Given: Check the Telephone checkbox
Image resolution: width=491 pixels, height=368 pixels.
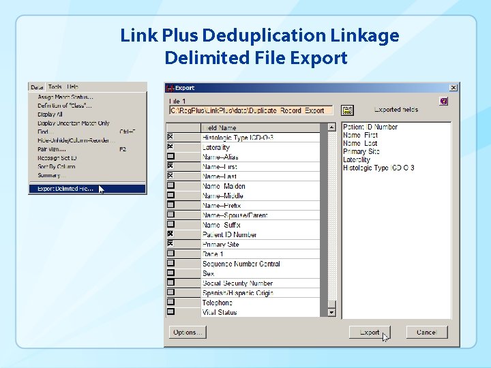Looking at the screenshot, I should (170, 302).
